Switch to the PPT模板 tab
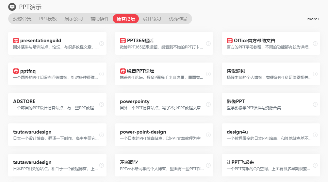Screen dimensions: 328x182 click(48, 19)
